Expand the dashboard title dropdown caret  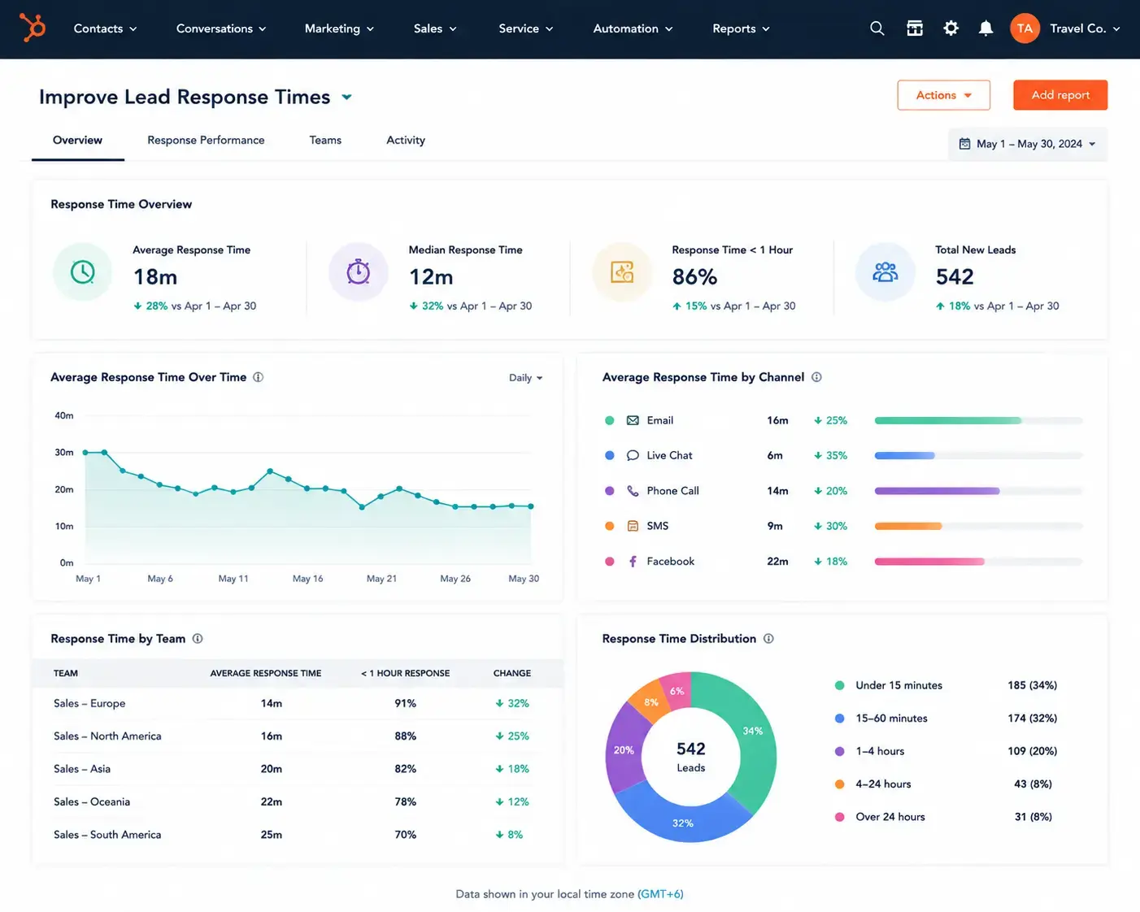[346, 97]
